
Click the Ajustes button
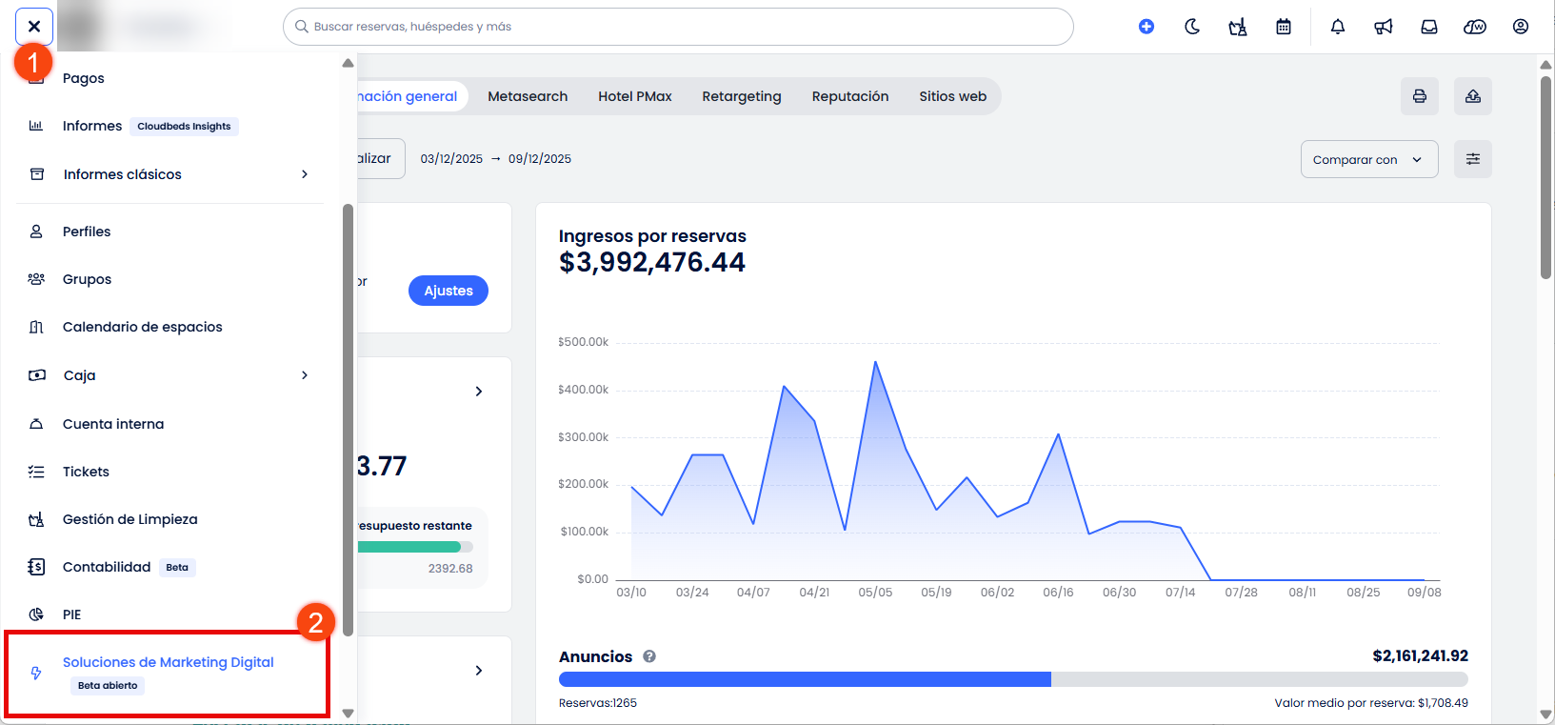(x=449, y=291)
